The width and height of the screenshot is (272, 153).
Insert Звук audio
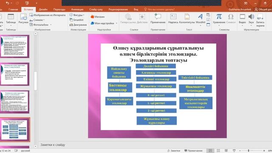point(251,17)
